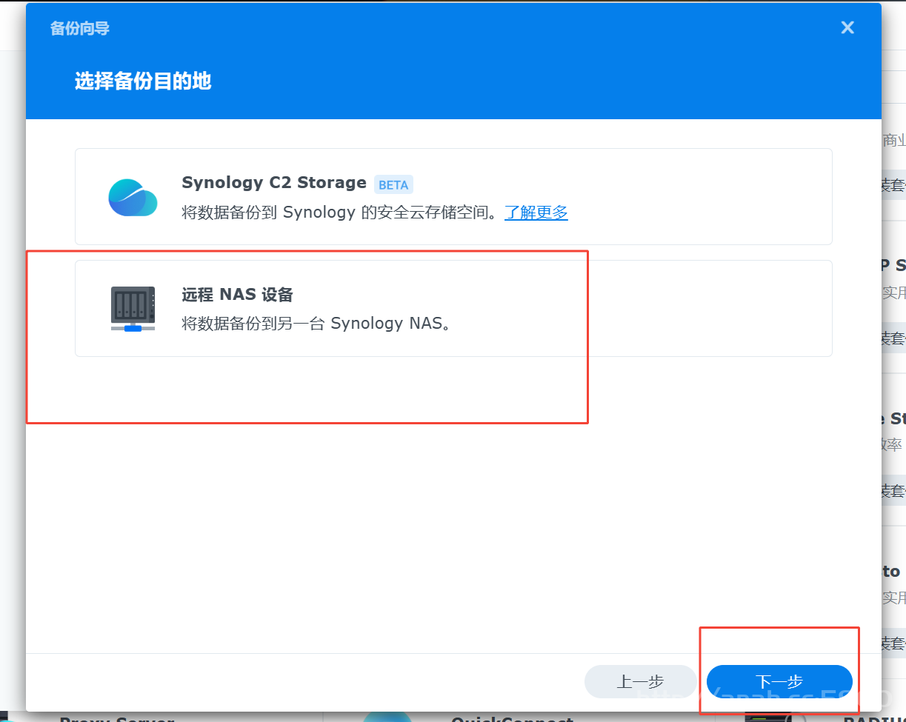Close the 备份向导 dialog
Screen dimensions: 906x722
pos(847,28)
